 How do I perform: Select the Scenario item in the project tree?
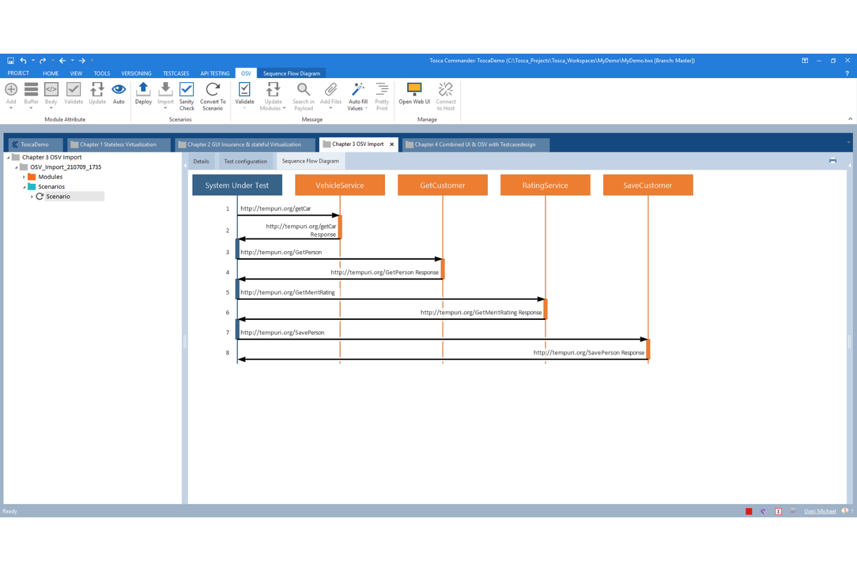(58, 196)
